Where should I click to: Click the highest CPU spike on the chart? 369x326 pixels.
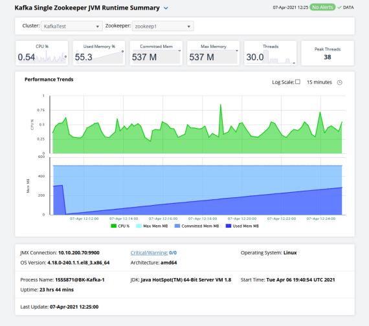pyautogui.click(x=221, y=104)
